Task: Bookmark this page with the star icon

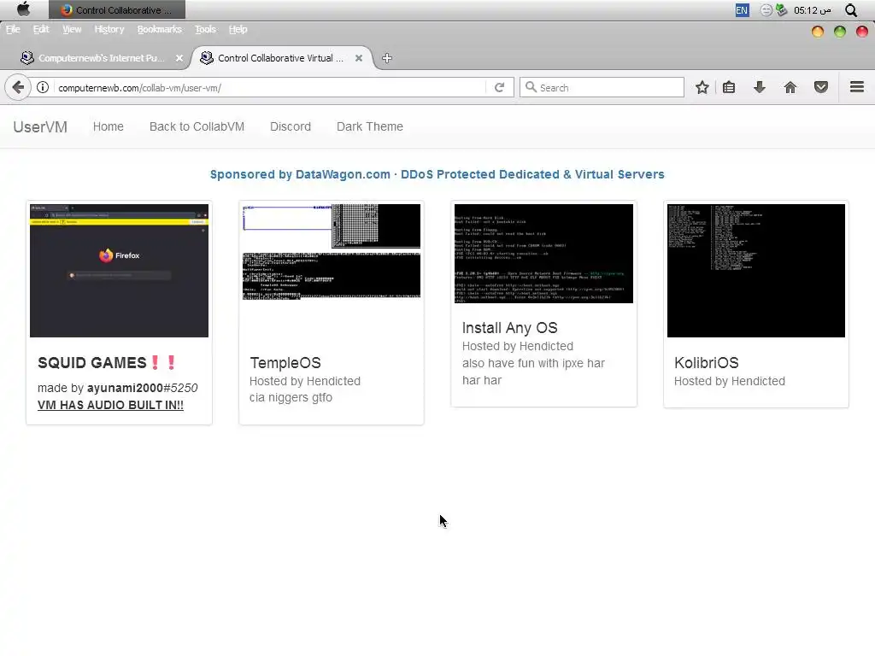Action: [x=702, y=88]
